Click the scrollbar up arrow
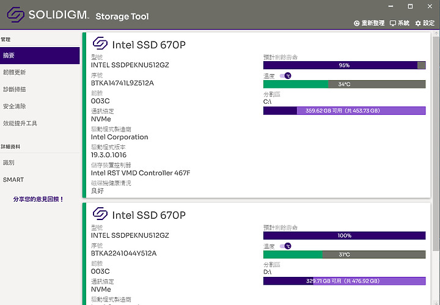Image resolution: width=440 pixels, height=305 pixels. (x=436, y=33)
